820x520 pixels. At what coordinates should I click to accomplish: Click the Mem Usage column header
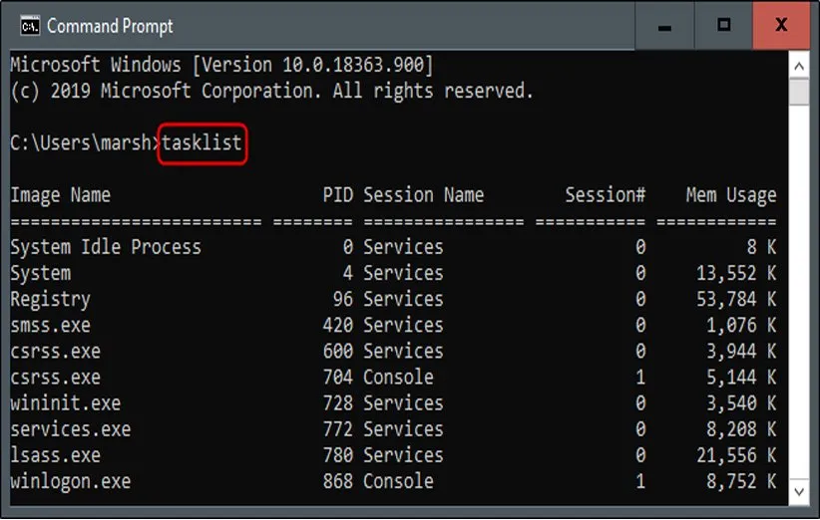[x=730, y=195]
